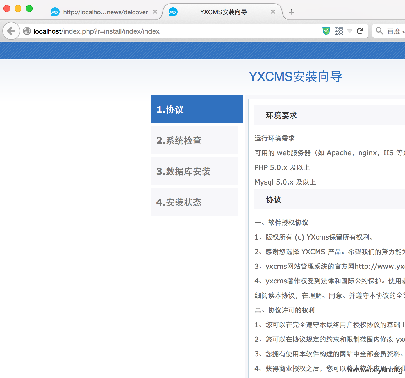Viewport: 405px width, 378px height.
Task: Focus the Baidu search field
Action: click(389, 31)
